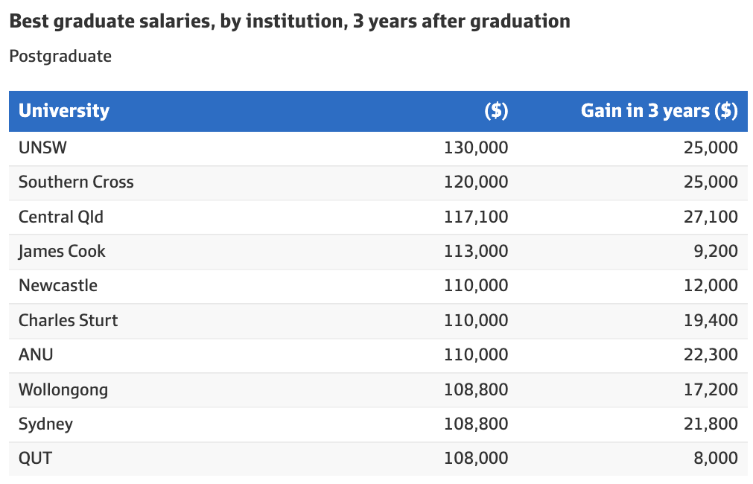Select QUT's 8,000 gain value
Image resolution: width=753 pixels, height=484 pixels.
[x=716, y=458]
